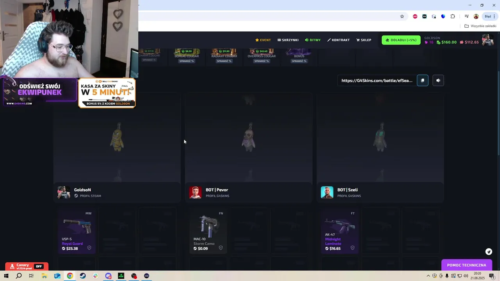Open the Chrome profile avatar
The height and width of the screenshot is (281, 500).
pyautogui.click(x=476, y=16)
